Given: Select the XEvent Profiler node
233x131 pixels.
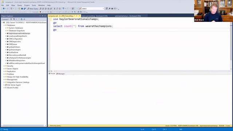Looking at the screenshot, I should 13,88.
